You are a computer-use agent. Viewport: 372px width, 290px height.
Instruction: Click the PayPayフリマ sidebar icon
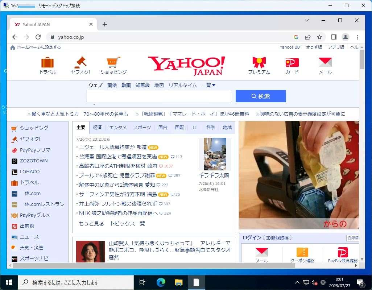tap(15, 150)
